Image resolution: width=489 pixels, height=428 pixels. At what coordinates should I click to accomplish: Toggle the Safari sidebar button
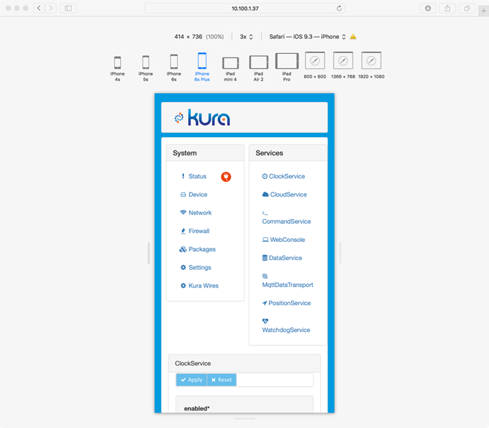pos(69,8)
